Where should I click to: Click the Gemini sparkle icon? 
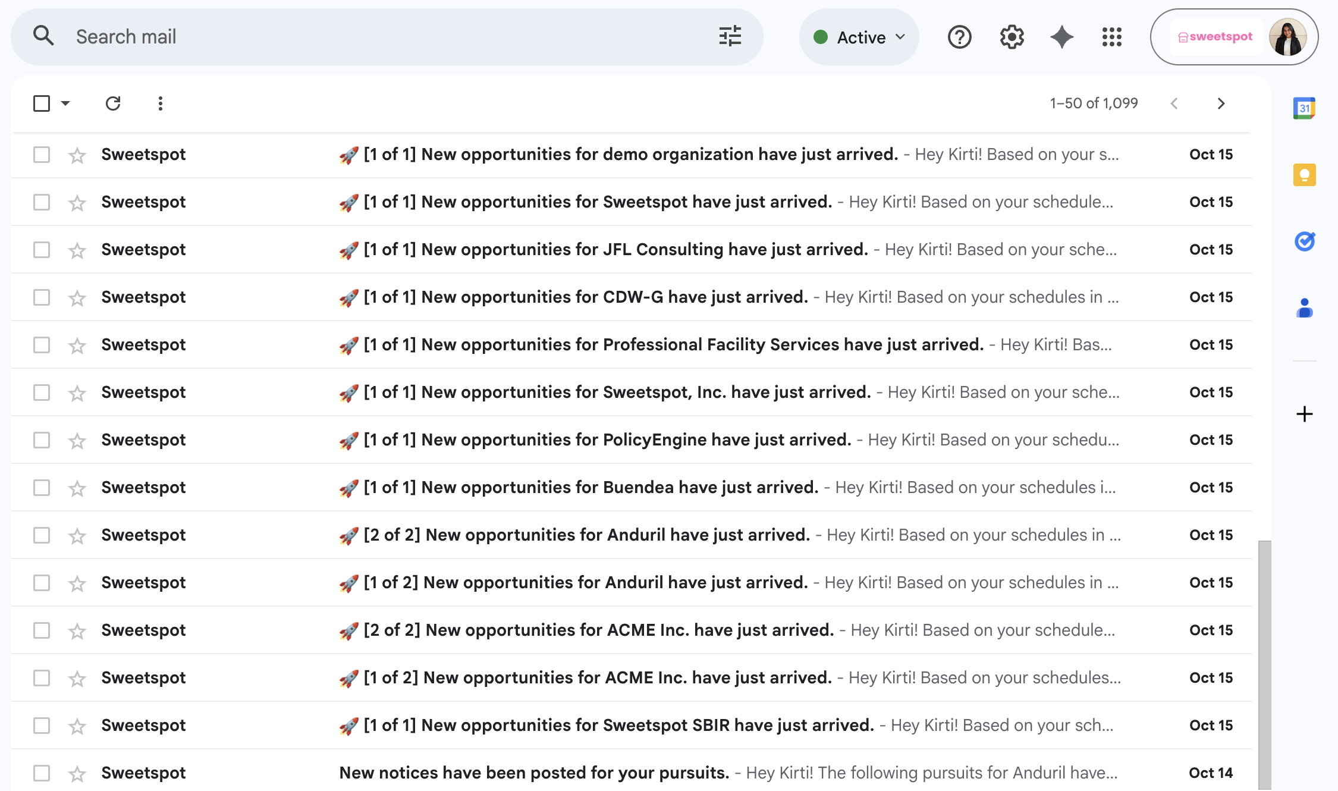pyautogui.click(x=1061, y=37)
